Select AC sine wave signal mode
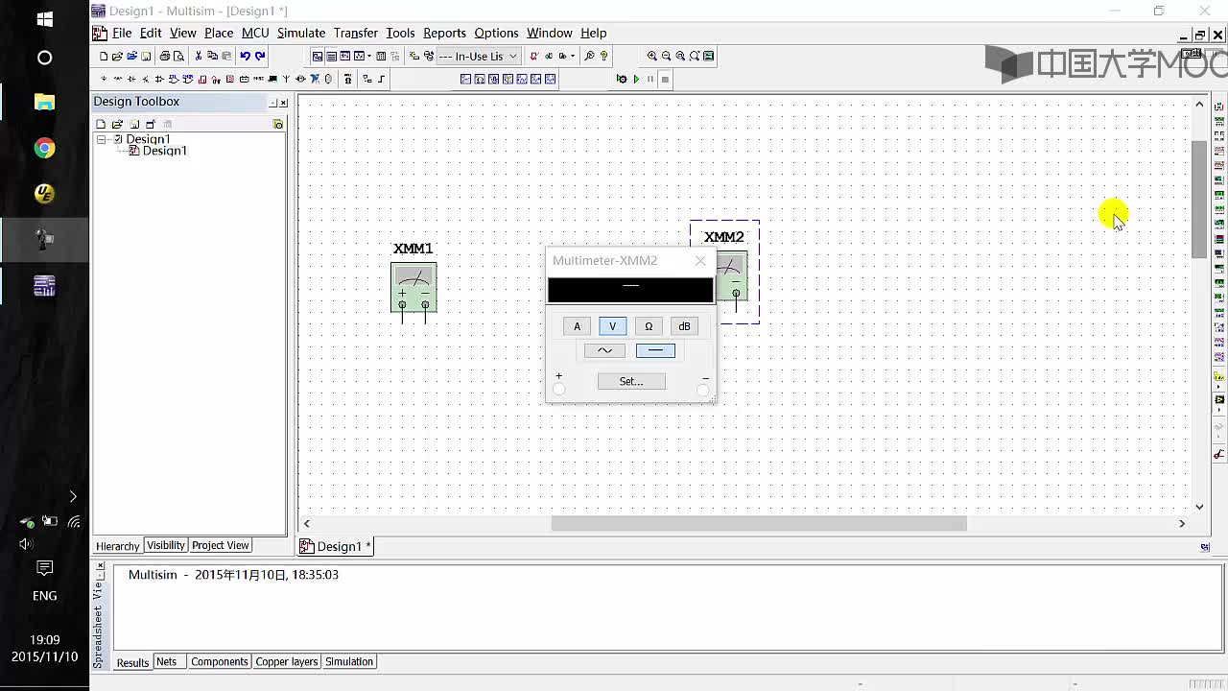1228x691 pixels. click(604, 350)
